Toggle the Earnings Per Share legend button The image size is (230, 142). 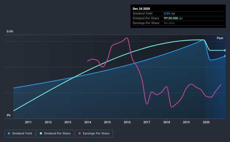point(94,134)
